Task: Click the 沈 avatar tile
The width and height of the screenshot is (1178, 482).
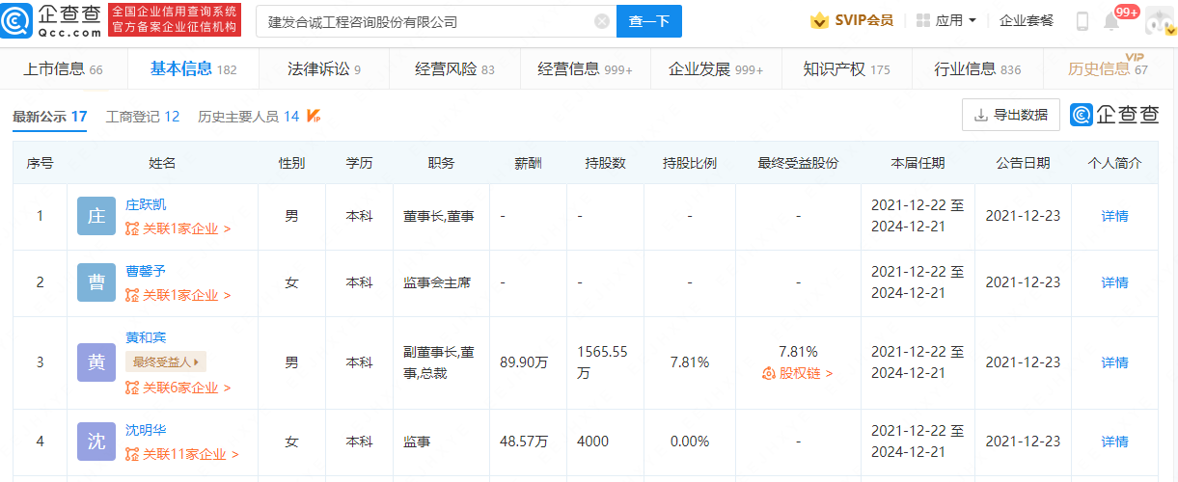Action: click(x=96, y=442)
